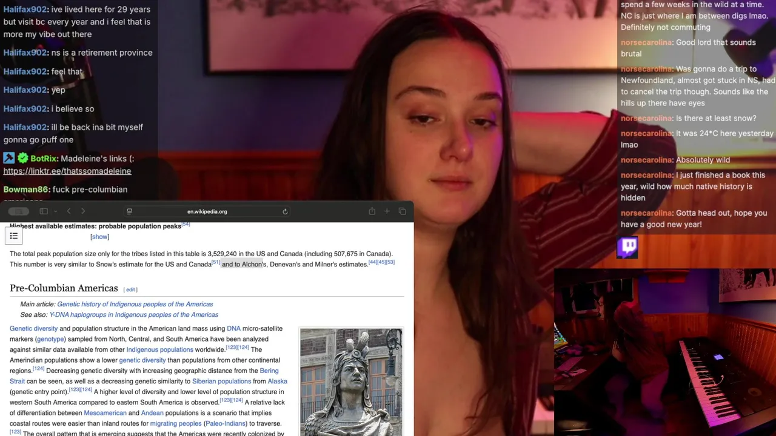Click BotRix's verified checkmark badge

point(23,158)
